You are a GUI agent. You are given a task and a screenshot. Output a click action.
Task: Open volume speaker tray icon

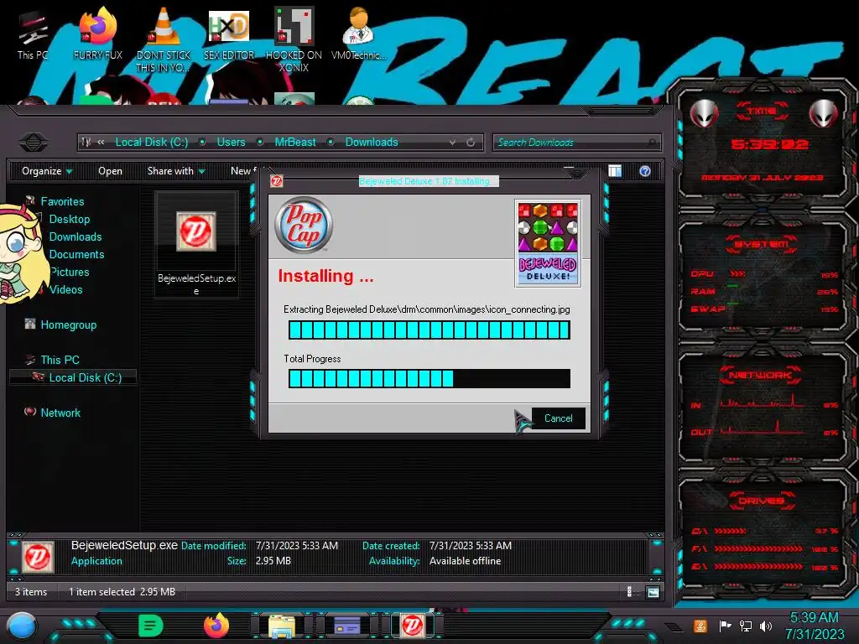tap(766, 626)
